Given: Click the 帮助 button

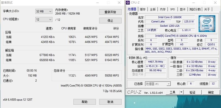Looking at the screenshot, I should coord(85,102).
